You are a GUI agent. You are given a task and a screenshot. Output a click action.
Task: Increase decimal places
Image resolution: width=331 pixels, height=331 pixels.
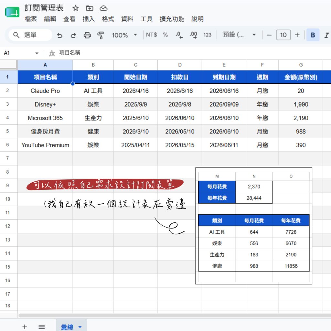coord(193,35)
